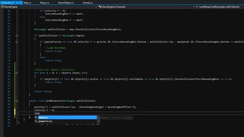Collapse the for loop at line 80
244x137 pixels.
click(17, 73)
